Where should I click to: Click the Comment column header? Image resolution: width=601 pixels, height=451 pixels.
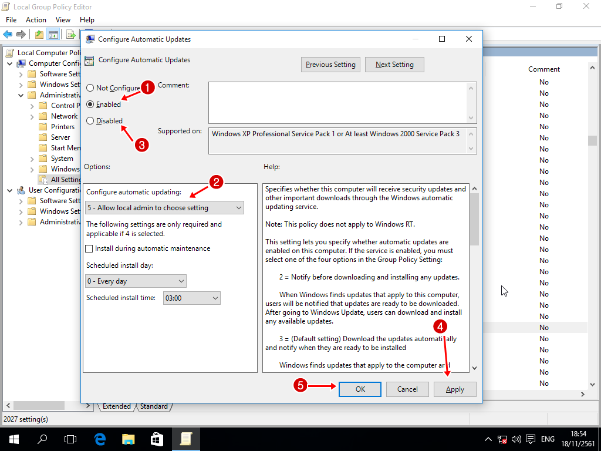(544, 69)
